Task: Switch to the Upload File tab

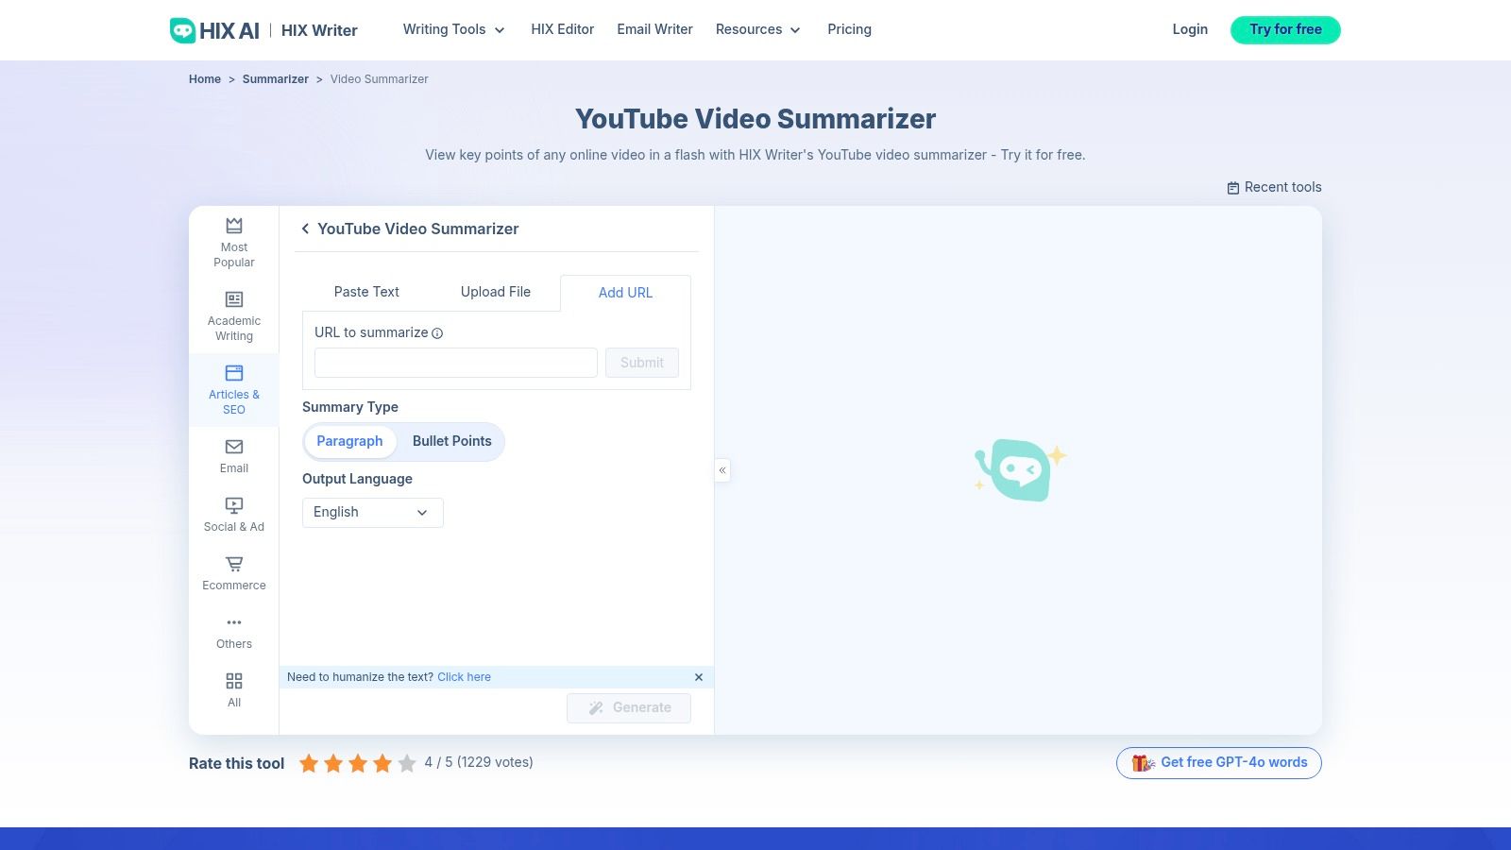Action: tap(496, 292)
